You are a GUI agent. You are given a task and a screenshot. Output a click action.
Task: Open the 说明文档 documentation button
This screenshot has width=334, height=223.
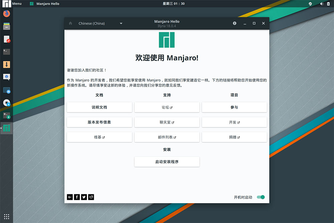[99, 107]
